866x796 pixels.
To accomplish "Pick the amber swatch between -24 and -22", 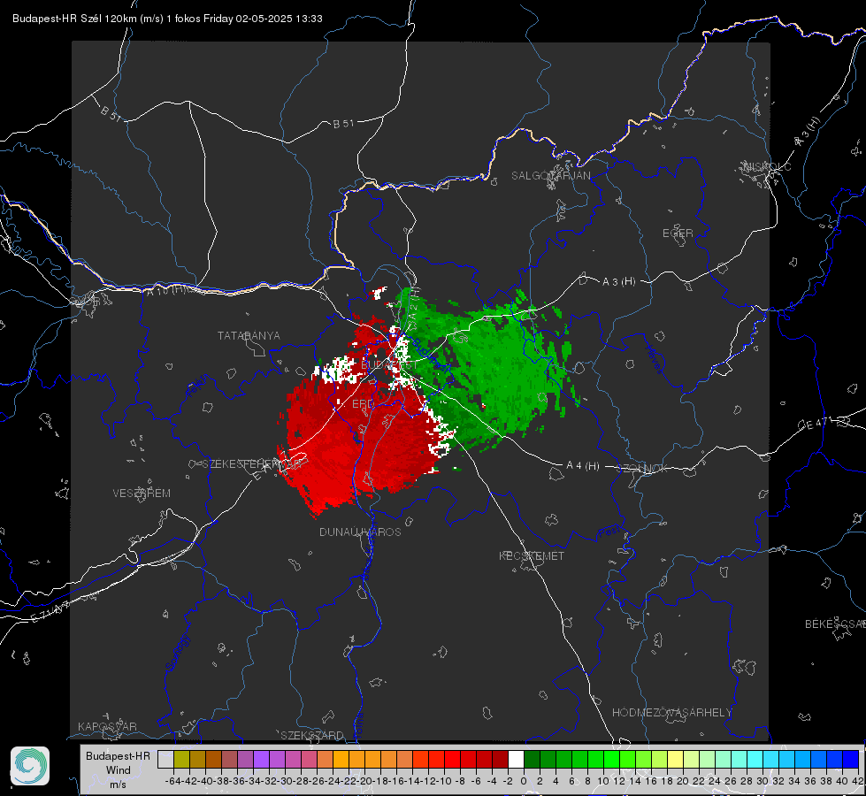I will 341,759.
